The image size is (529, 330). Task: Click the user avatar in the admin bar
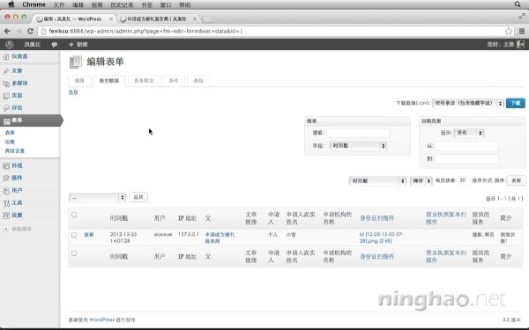pos(520,45)
